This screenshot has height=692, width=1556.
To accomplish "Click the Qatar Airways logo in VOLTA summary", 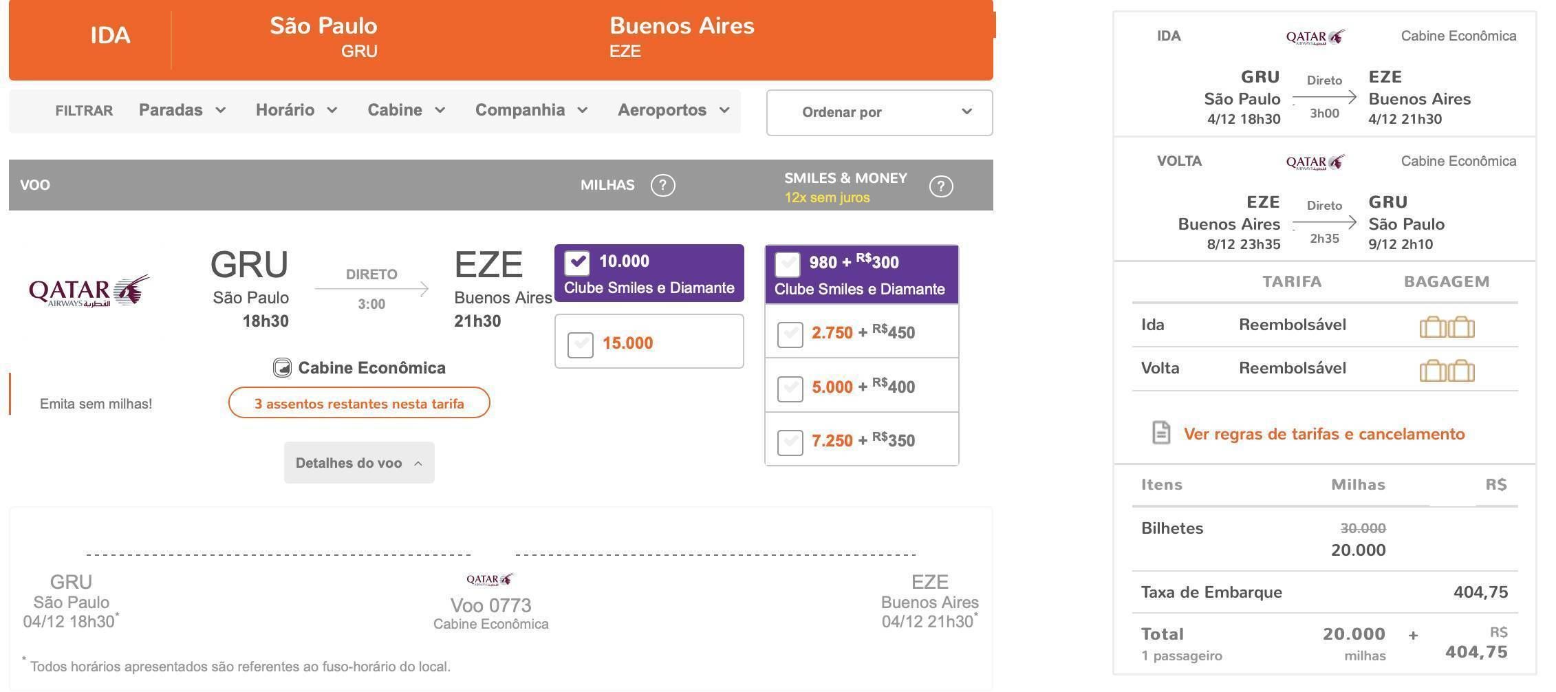I will pyautogui.click(x=1315, y=162).
